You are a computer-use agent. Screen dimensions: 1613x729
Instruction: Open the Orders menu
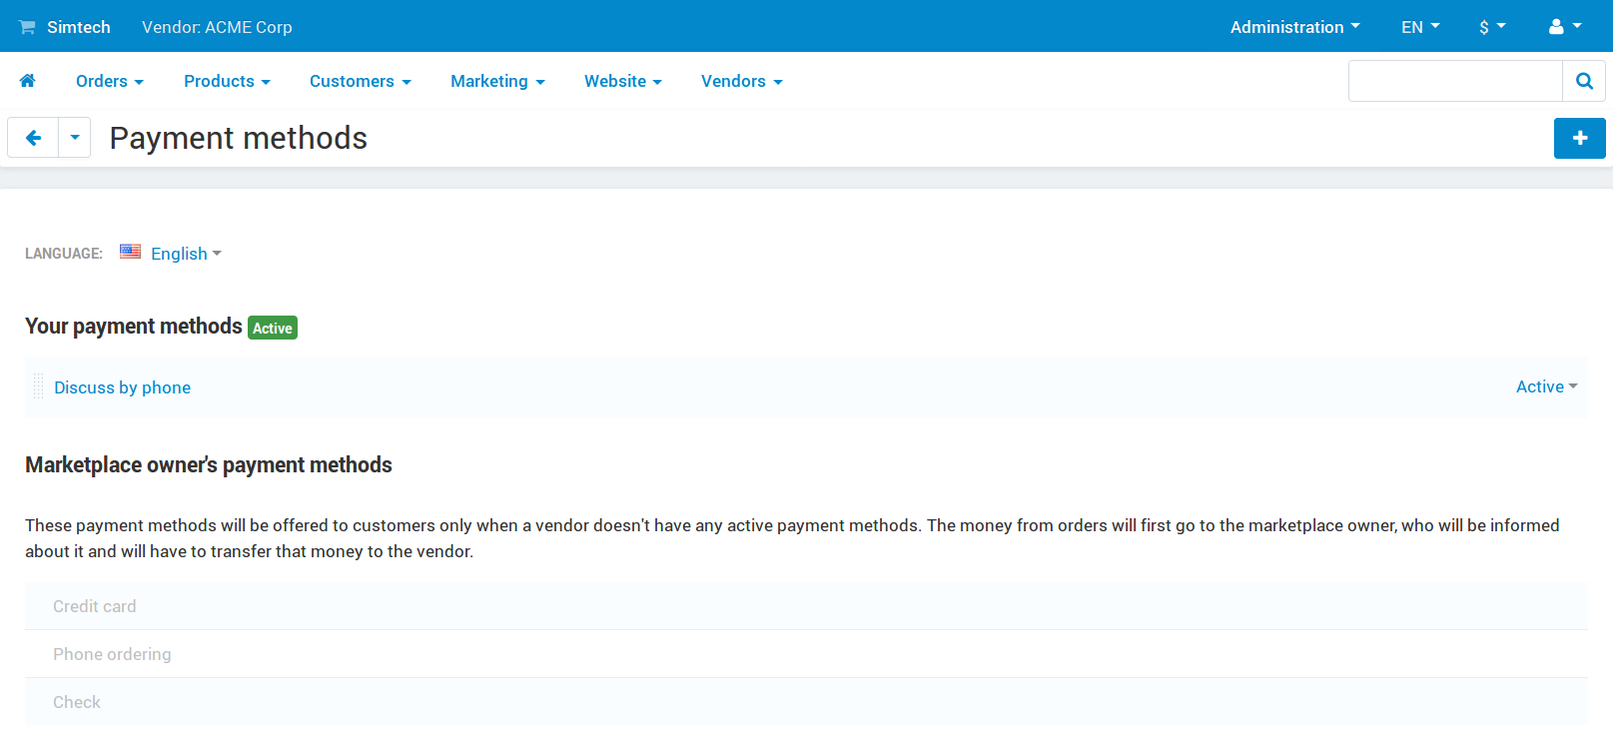110,81
